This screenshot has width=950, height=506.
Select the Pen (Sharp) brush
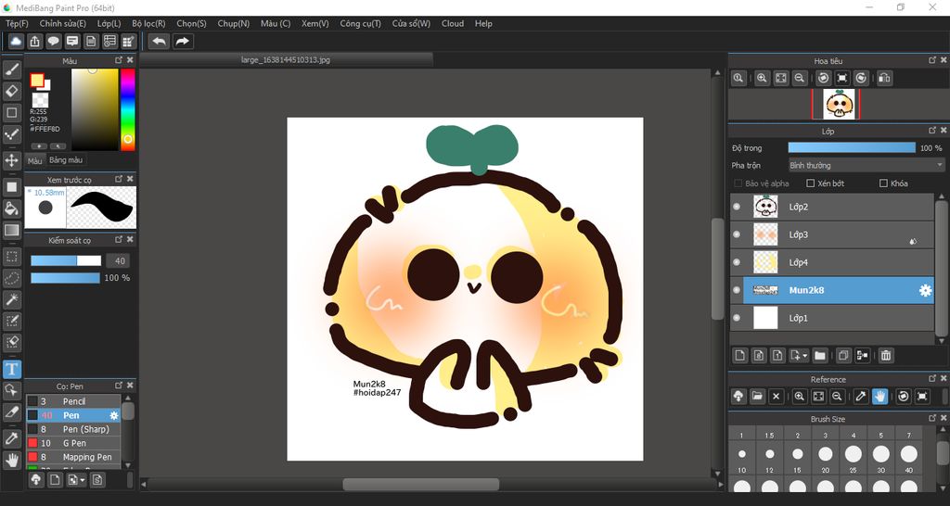pos(73,429)
